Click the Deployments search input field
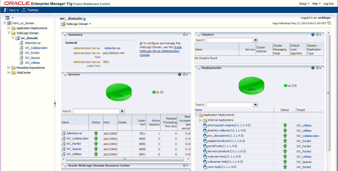This screenshot has width=338, height=171. pyautogui.click(x=230, y=104)
